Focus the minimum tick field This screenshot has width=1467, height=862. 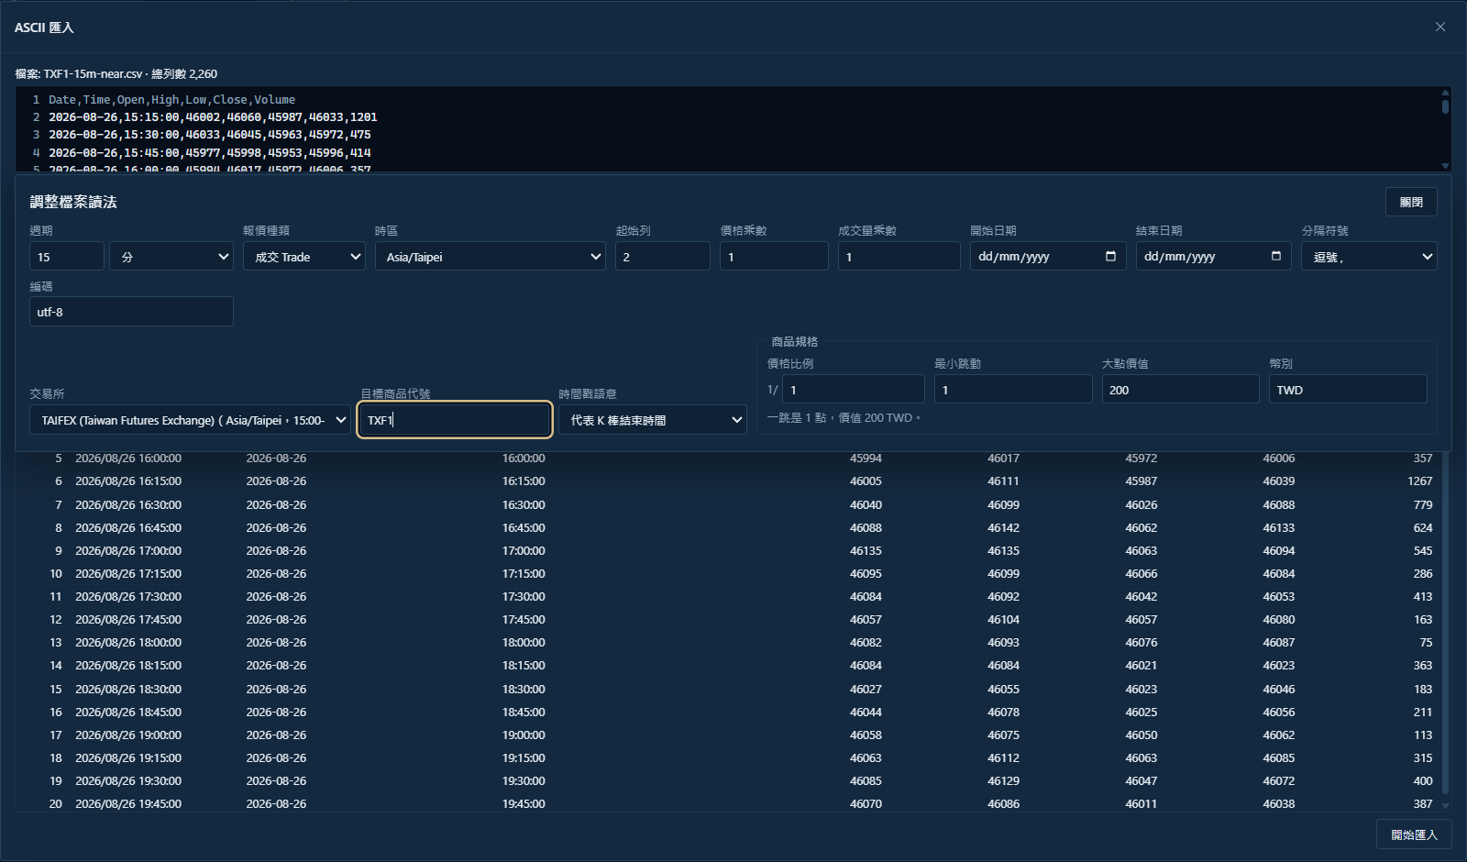click(1013, 389)
